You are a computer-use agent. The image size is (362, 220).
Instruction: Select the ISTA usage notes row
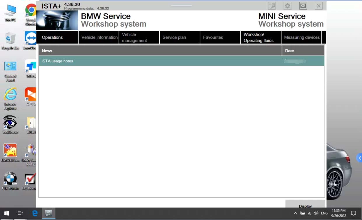[x=181, y=61]
